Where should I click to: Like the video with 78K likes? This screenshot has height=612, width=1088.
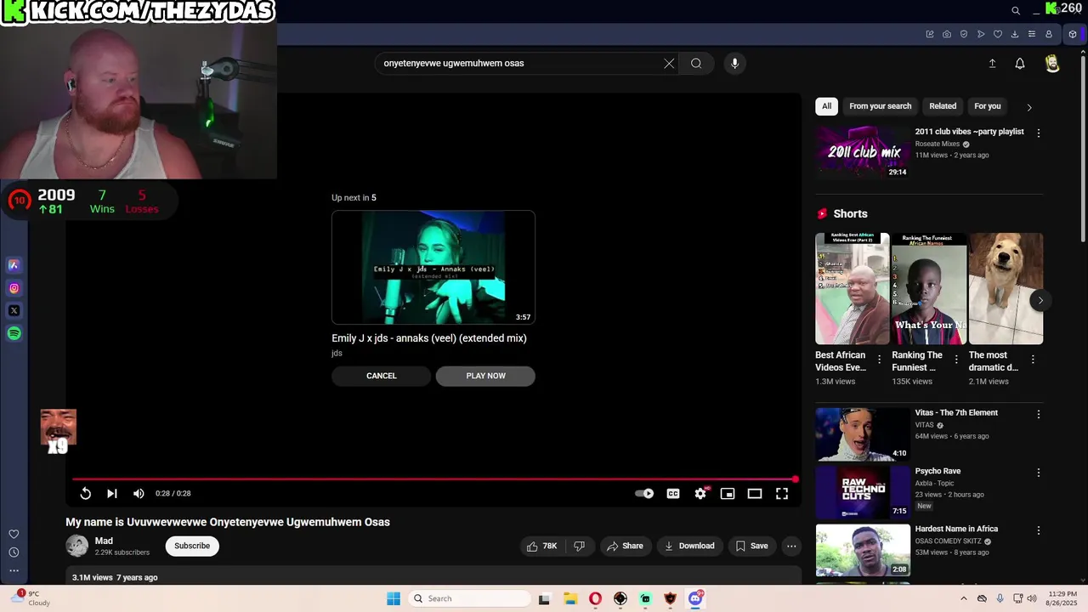pos(541,546)
